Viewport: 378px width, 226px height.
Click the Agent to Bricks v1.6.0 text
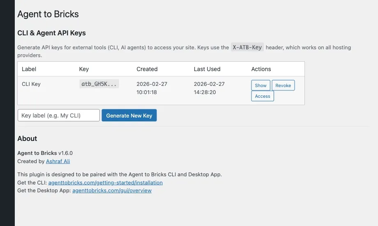(x=45, y=153)
